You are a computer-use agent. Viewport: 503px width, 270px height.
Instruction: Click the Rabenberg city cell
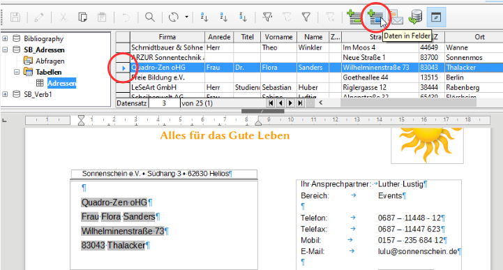click(x=474, y=87)
